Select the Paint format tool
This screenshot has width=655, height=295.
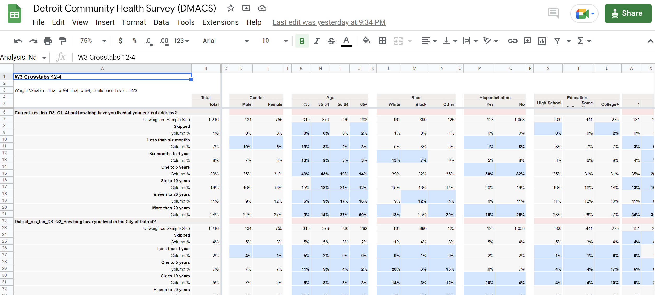tap(62, 41)
